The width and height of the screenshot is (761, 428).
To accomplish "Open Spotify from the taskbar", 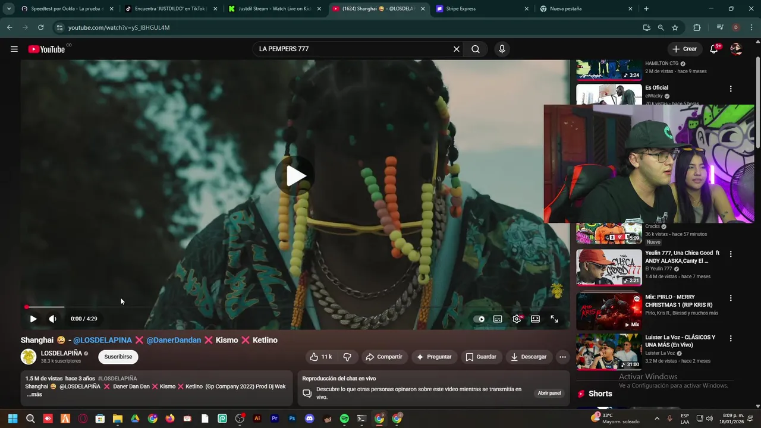I will 344,418.
